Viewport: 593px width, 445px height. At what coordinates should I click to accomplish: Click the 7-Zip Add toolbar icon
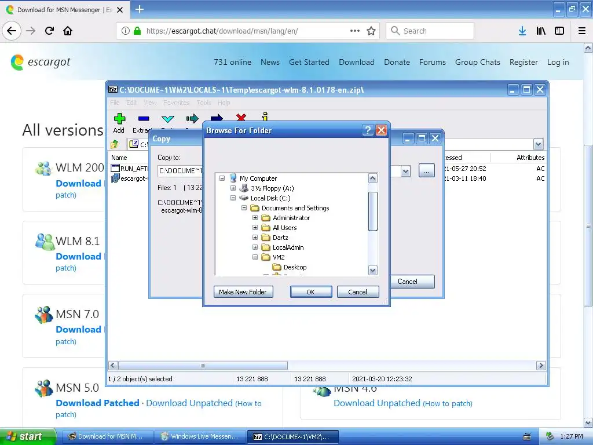119,119
